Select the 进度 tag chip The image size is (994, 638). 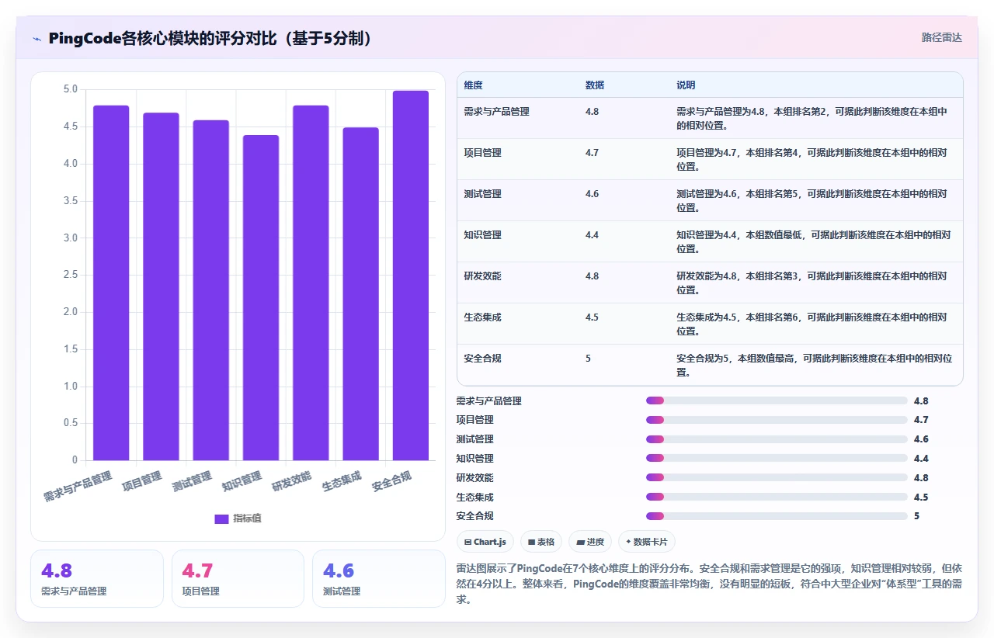pyautogui.click(x=590, y=542)
